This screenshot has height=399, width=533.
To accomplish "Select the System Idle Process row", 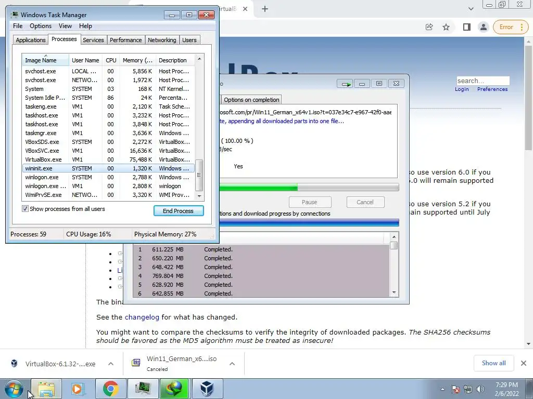I will pyautogui.click(x=108, y=98).
